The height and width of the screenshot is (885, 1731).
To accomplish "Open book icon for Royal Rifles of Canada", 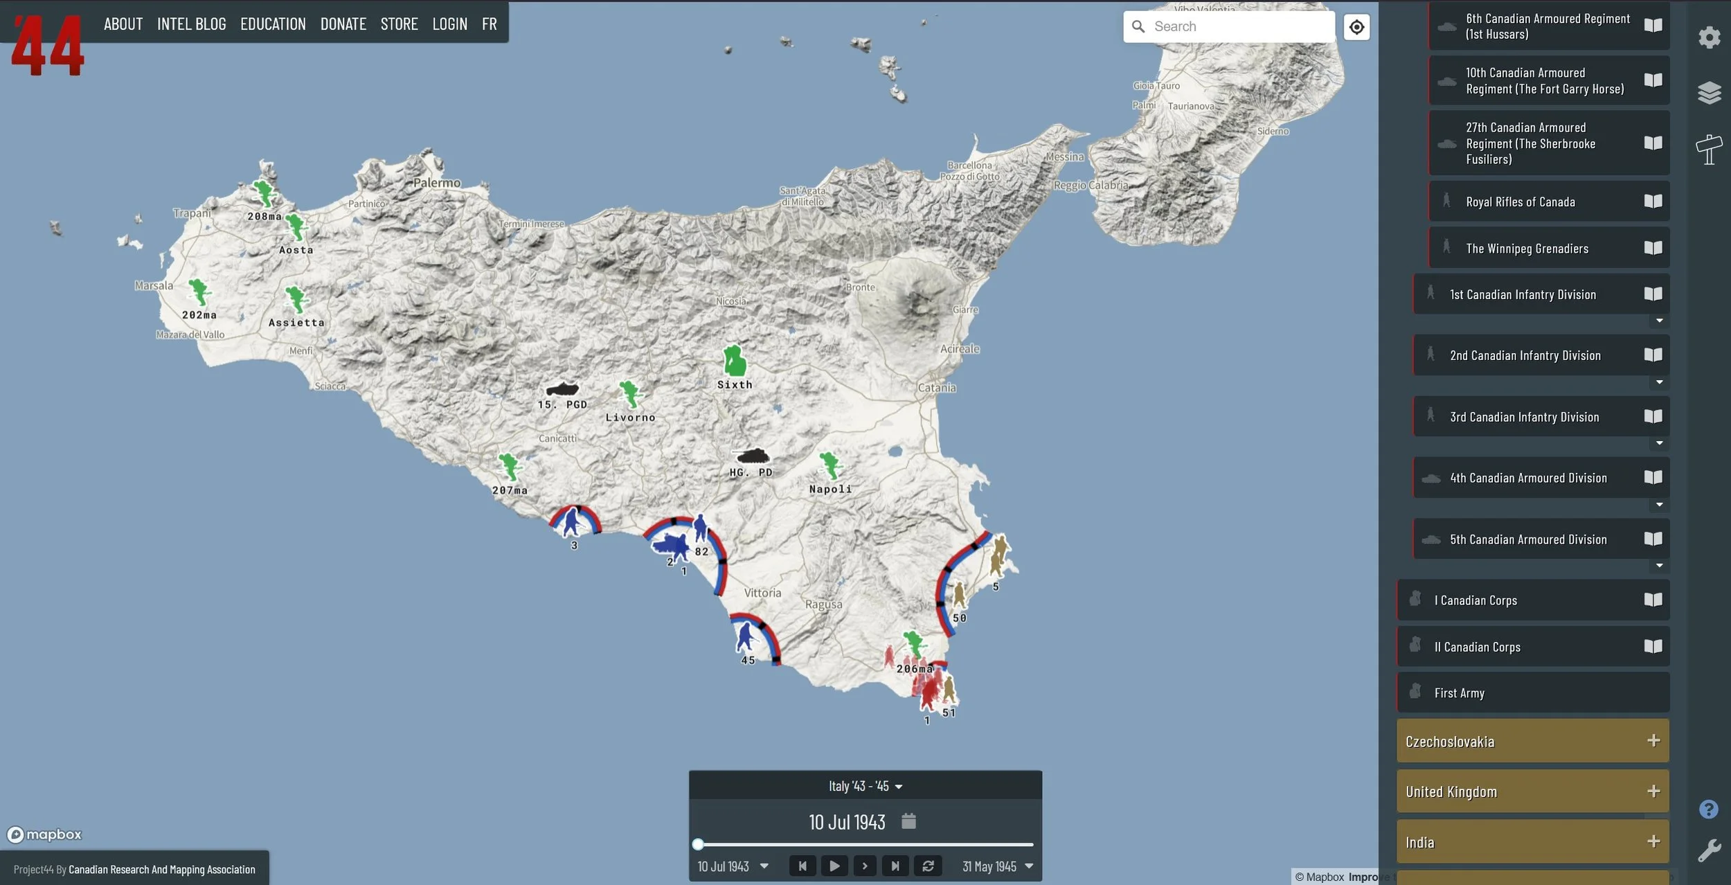I will point(1653,202).
